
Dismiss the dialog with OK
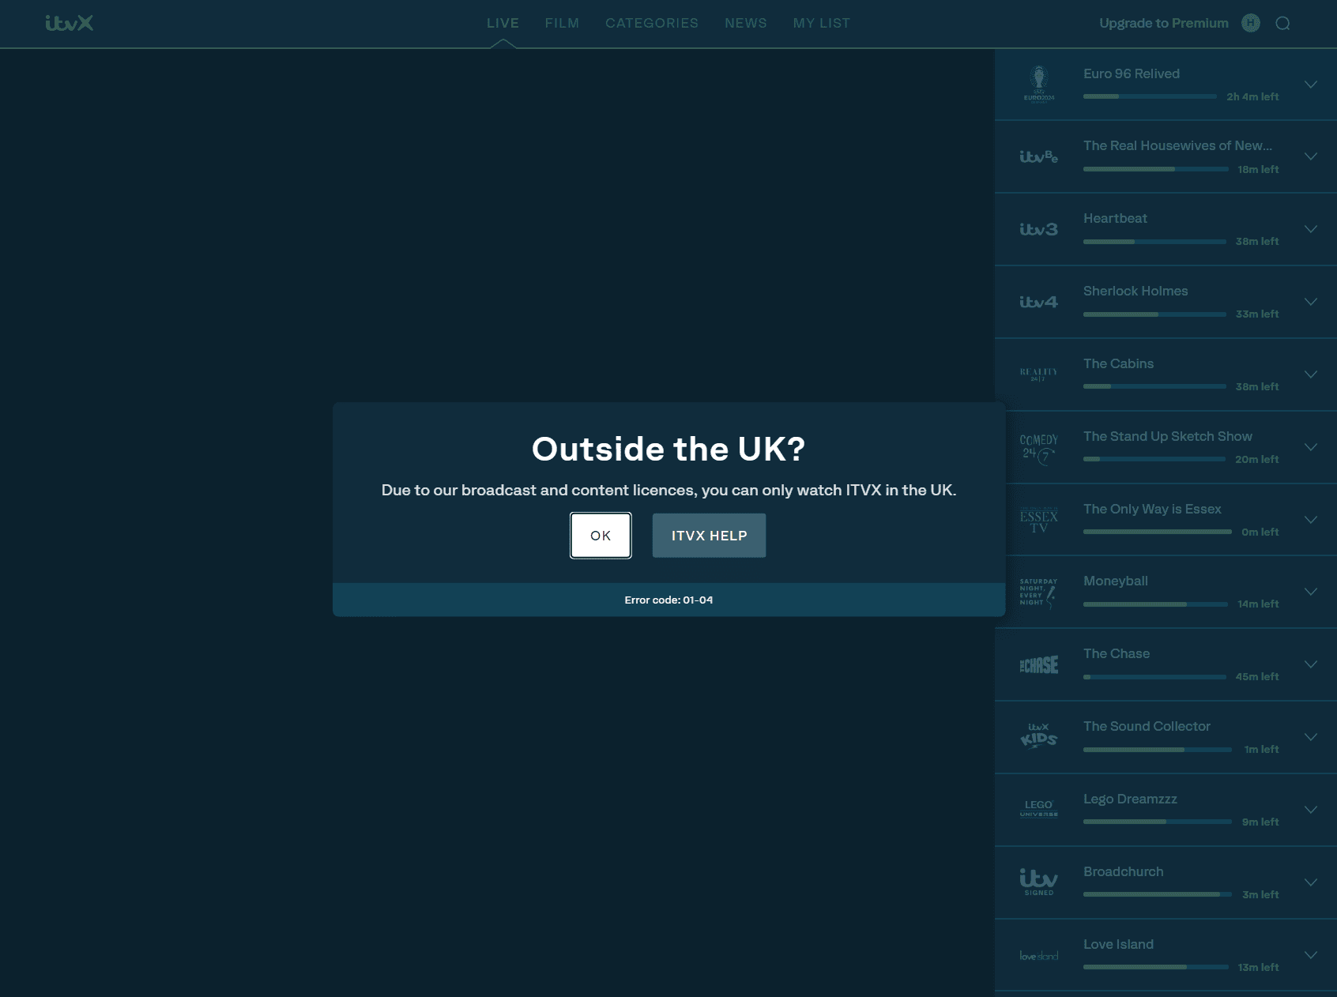[601, 536]
